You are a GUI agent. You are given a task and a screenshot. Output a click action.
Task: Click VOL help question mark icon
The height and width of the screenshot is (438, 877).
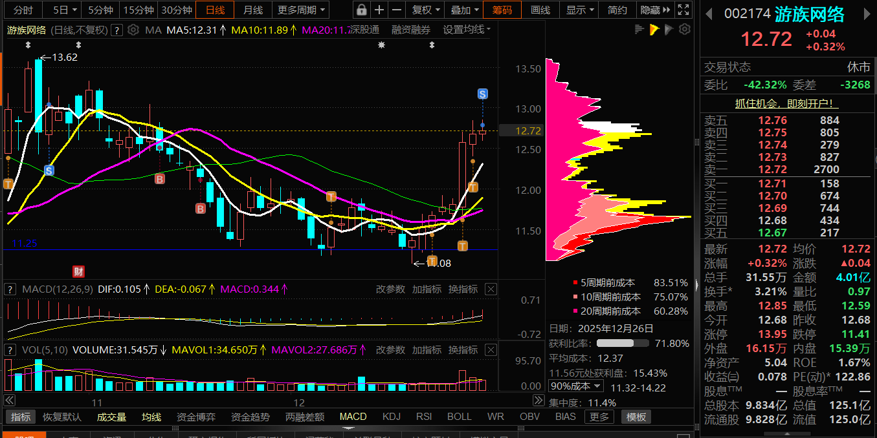(11, 349)
